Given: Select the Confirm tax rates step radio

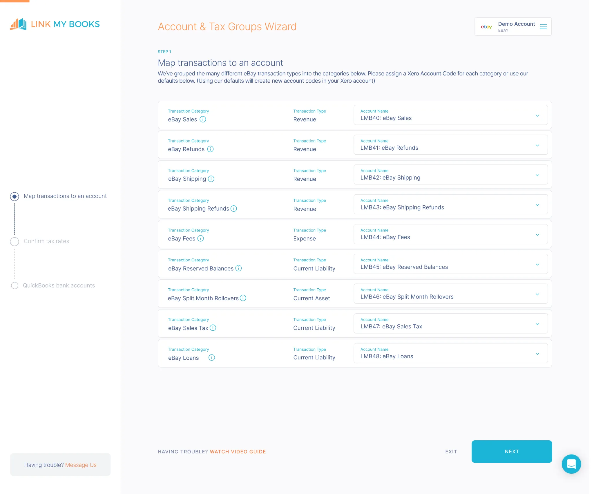Looking at the screenshot, I should (15, 241).
